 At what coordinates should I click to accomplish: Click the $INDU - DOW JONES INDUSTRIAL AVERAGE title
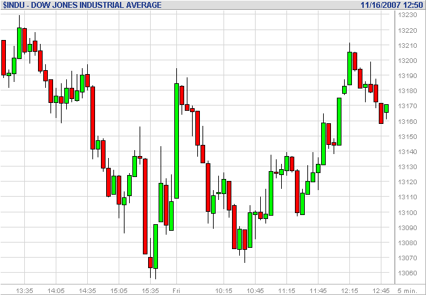pos(82,5)
